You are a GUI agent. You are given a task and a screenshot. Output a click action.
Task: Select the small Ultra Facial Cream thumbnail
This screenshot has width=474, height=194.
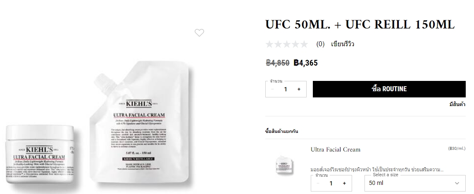[x=285, y=166]
